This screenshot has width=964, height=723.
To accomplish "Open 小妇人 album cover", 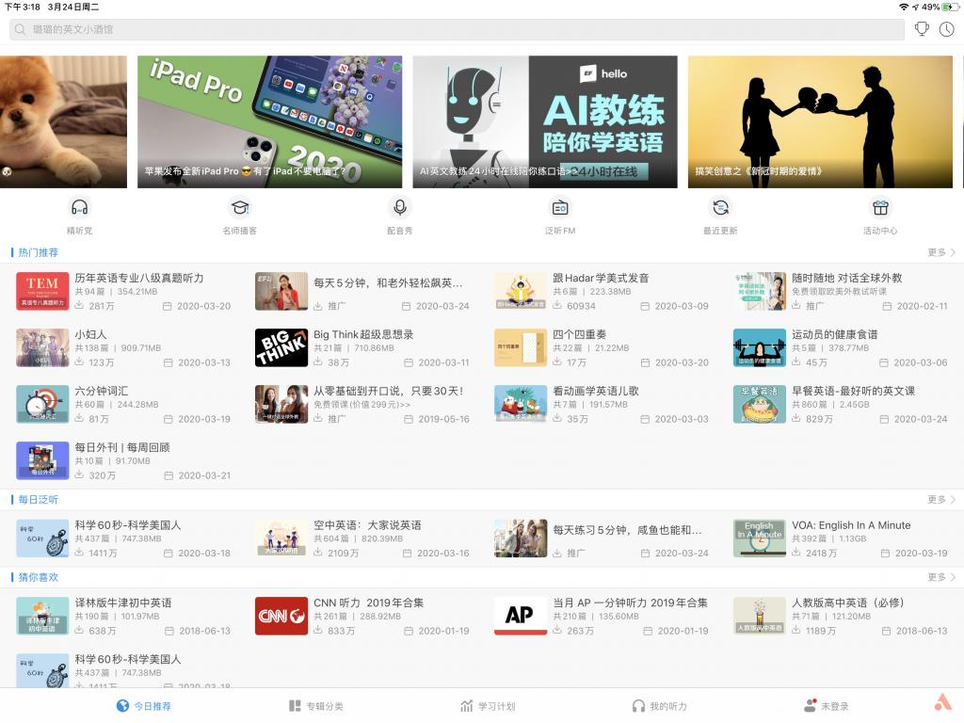I will point(42,347).
